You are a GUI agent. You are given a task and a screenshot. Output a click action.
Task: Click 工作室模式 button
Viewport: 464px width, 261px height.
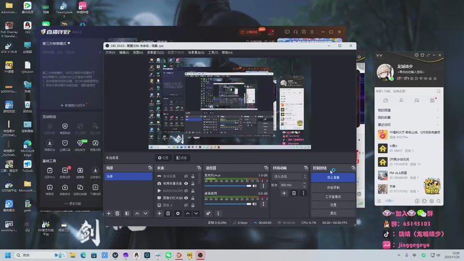pos(333,197)
